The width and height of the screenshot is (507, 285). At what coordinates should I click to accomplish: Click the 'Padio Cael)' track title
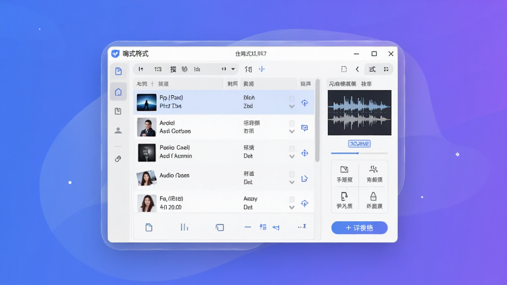[175, 147]
